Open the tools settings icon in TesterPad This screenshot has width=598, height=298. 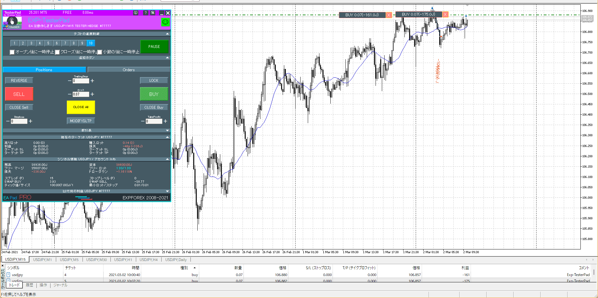point(153,13)
